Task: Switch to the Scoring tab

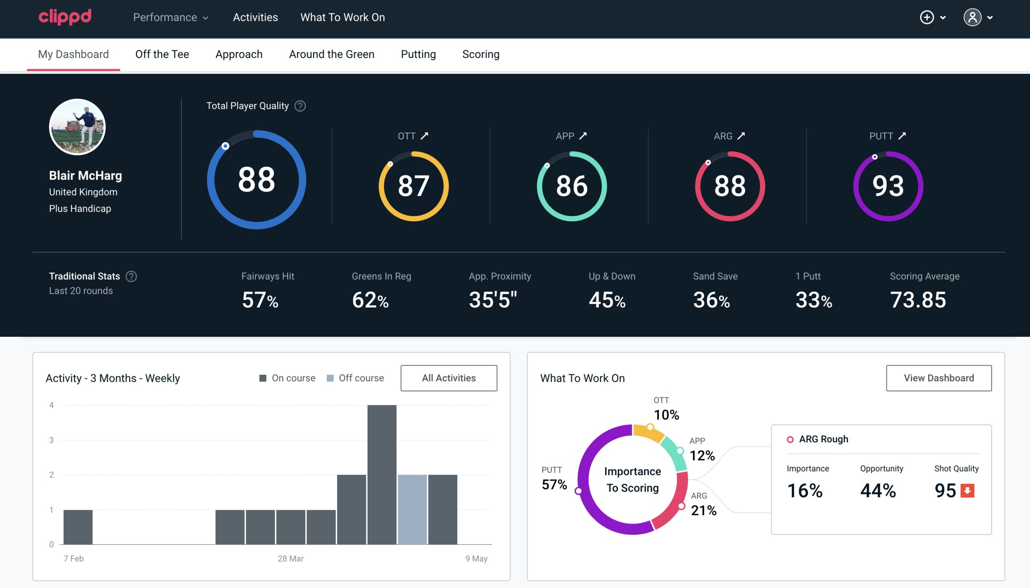Action: (x=481, y=54)
